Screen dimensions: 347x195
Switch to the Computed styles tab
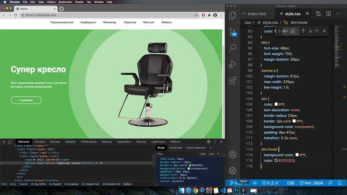[176, 148]
